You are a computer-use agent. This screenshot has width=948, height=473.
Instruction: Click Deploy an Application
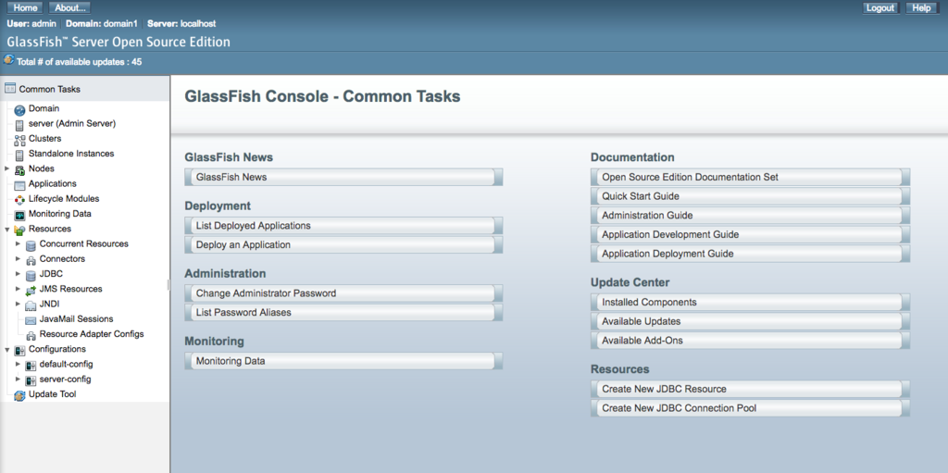tap(343, 245)
